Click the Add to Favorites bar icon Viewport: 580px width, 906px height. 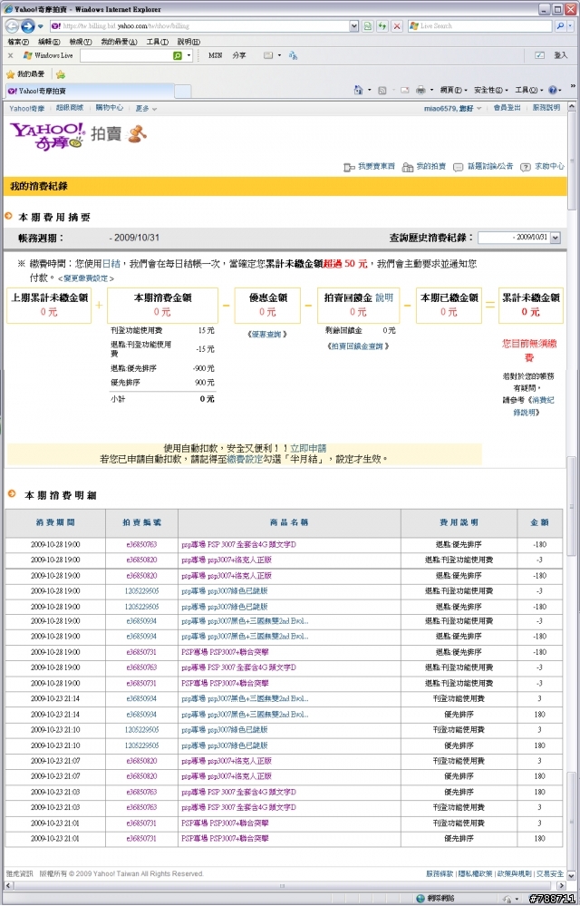point(60,74)
